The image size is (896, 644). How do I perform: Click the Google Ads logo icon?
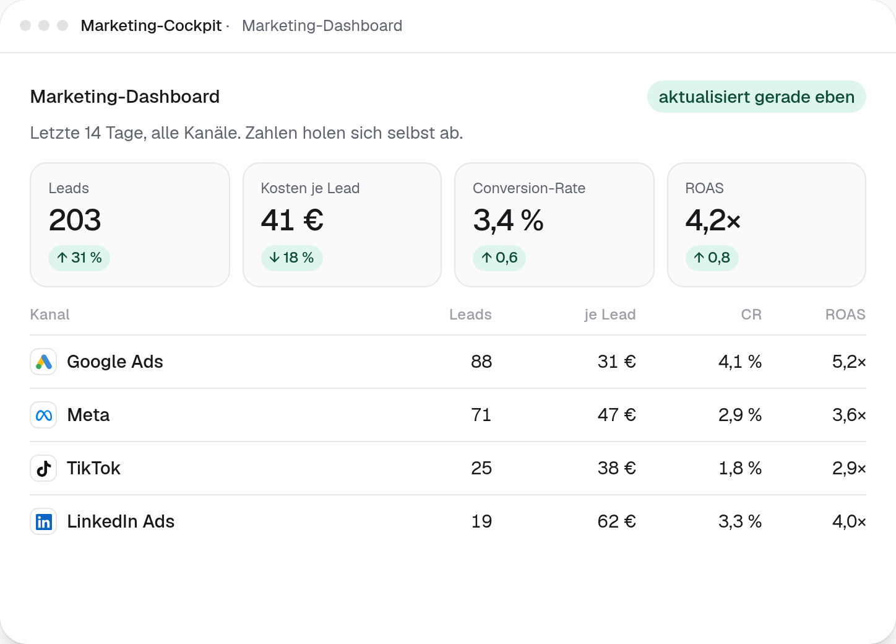[43, 362]
